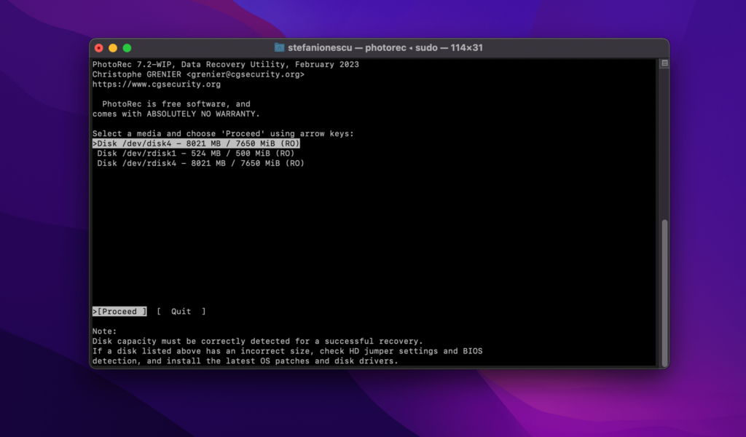Choose the Quit option

point(181,312)
